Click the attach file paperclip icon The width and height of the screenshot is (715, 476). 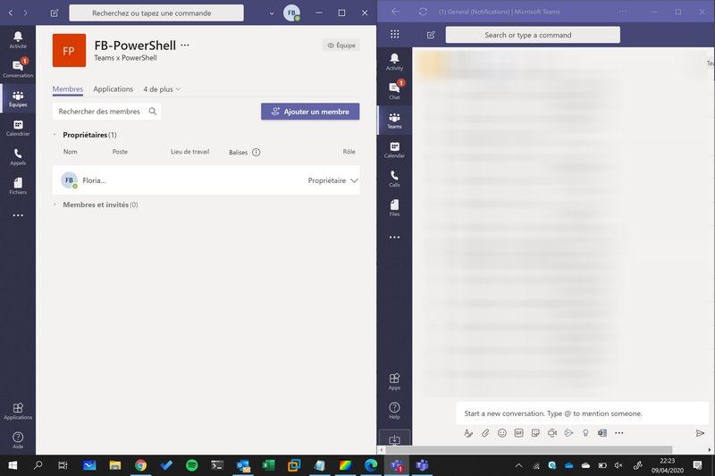tap(485, 433)
